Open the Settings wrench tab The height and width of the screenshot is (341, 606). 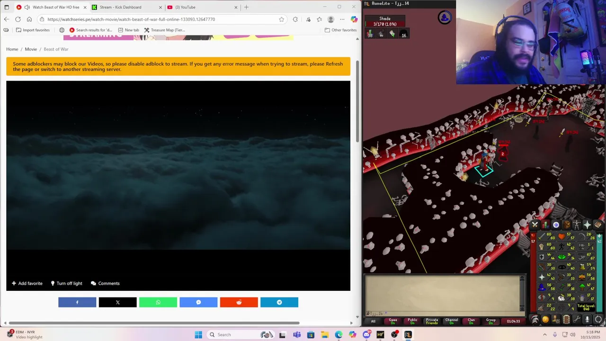[577, 319]
